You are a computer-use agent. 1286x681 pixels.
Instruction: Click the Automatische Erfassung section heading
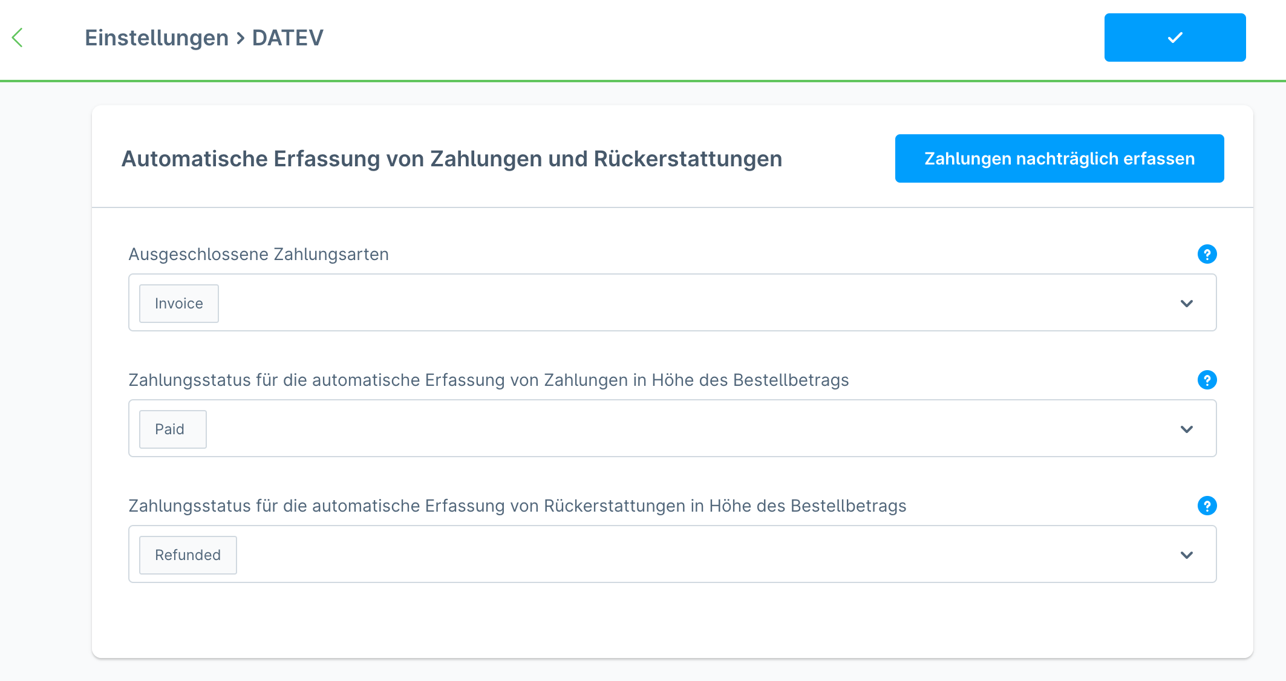[x=451, y=158]
